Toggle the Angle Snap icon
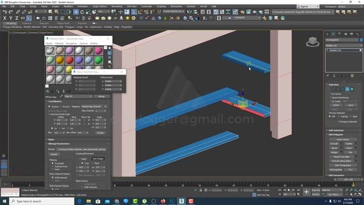This screenshot has height=205, width=364. click(x=140, y=11)
